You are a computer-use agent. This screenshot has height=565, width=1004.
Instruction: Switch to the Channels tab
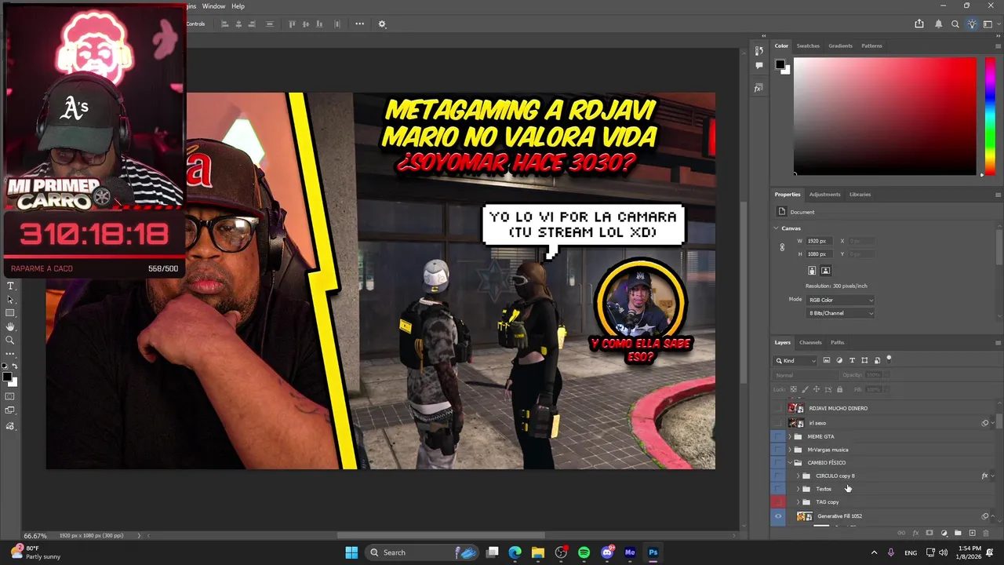pos(810,342)
